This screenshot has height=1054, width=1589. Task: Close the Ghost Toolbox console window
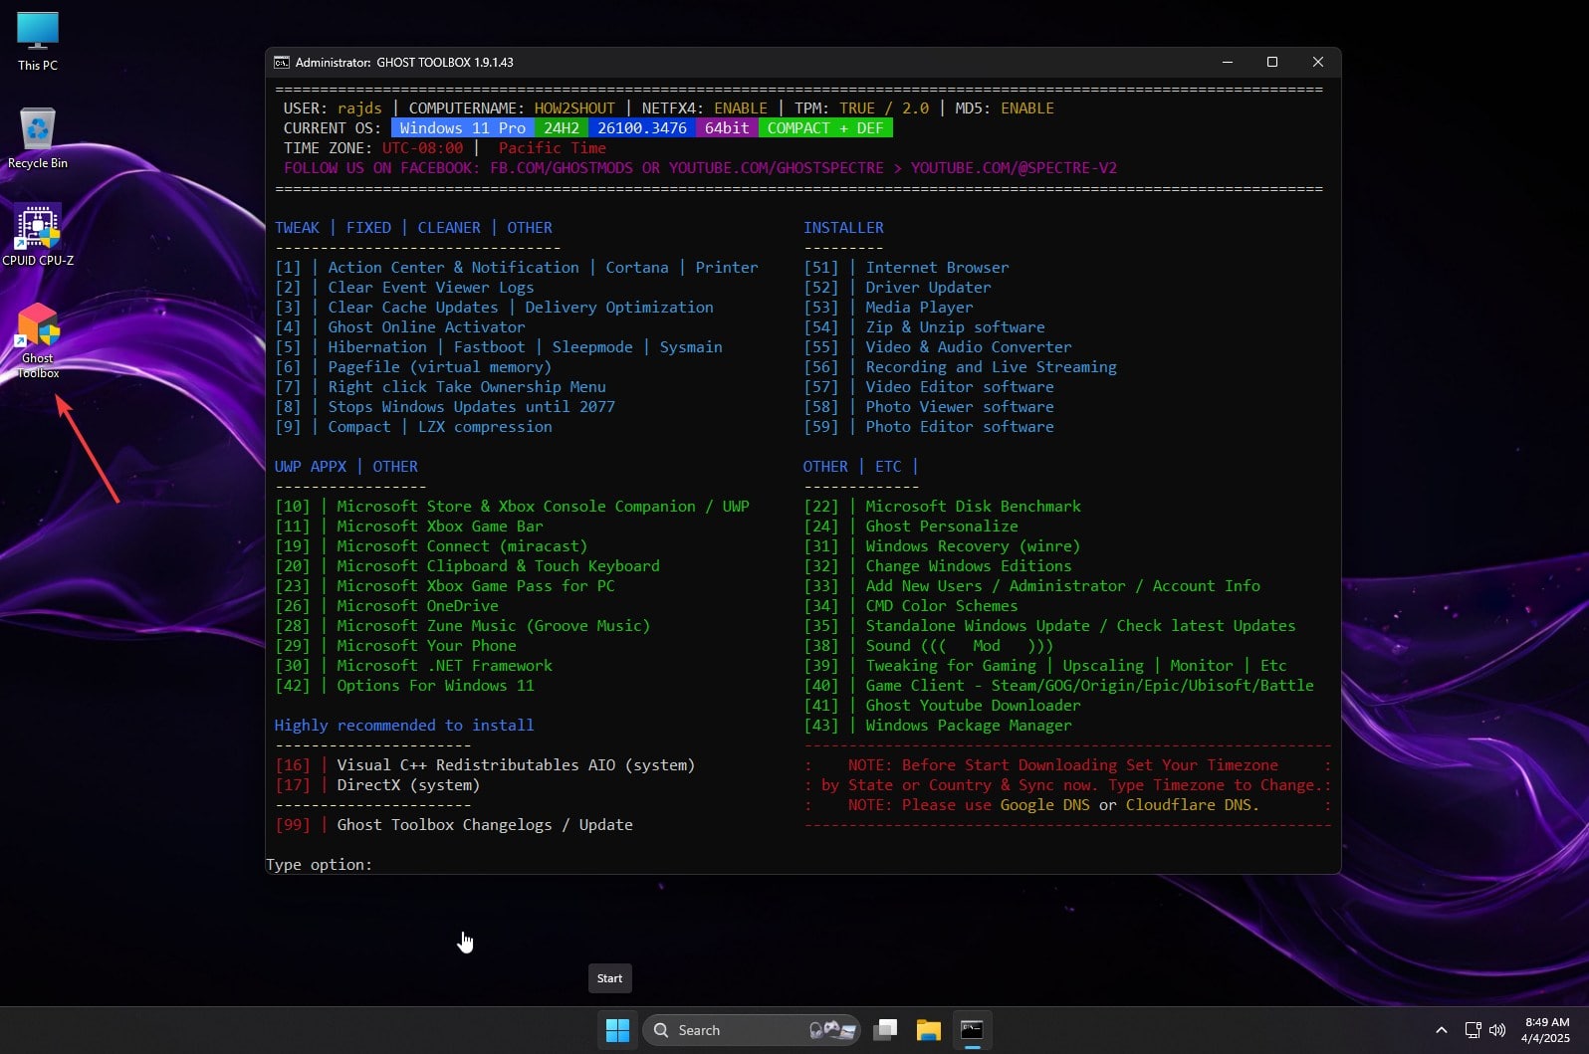click(x=1317, y=63)
